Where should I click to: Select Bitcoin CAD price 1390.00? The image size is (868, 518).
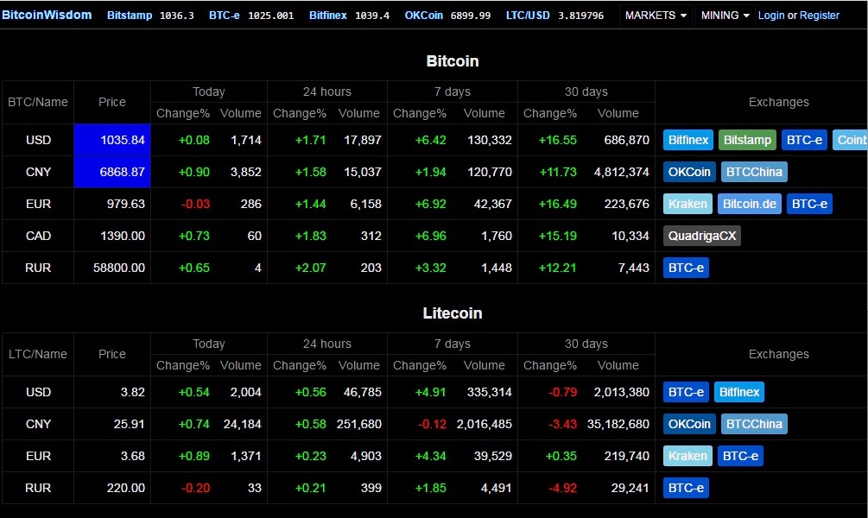pyautogui.click(x=123, y=237)
